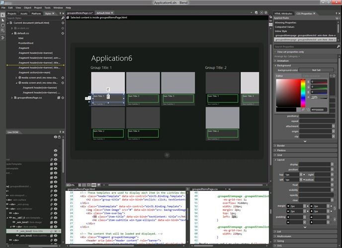
Task: Click the search icon in Styles panel
Action: click(x=64, y=18)
